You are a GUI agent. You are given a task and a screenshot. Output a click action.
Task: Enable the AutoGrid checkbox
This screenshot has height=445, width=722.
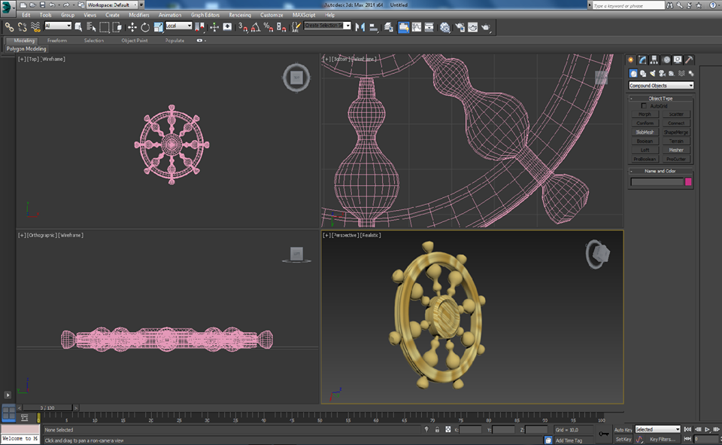(x=645, y=106)
